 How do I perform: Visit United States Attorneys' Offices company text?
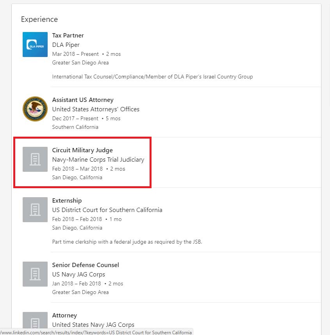(x=96, y=109)
